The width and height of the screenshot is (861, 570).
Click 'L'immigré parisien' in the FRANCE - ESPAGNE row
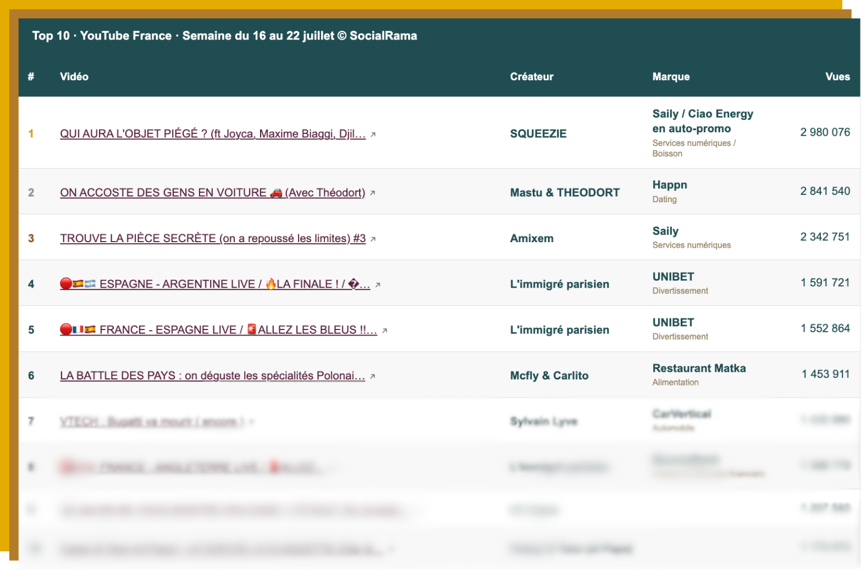[560, 329]
